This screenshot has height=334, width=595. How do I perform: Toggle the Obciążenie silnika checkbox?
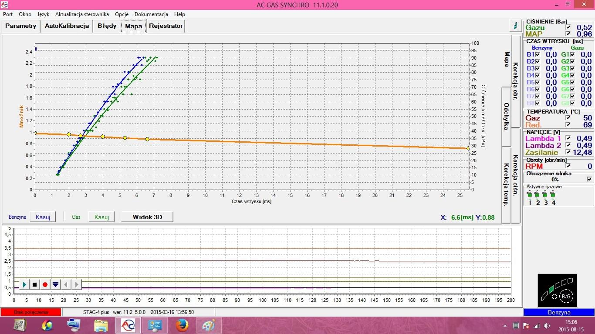tap(589, 179)
